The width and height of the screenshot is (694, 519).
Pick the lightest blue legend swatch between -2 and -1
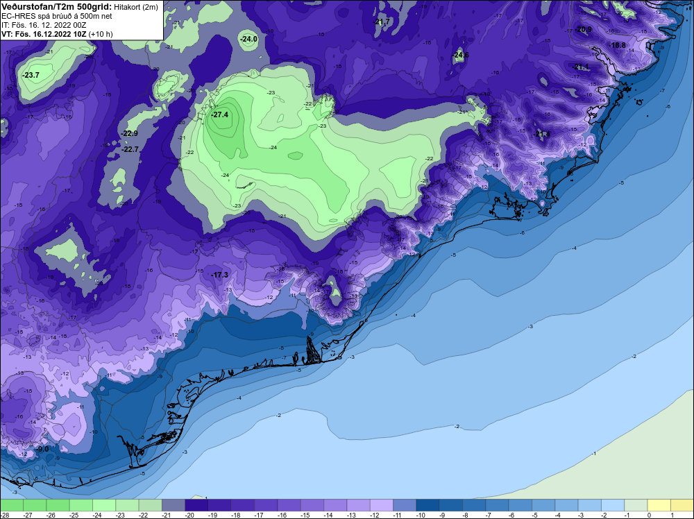tap(613, 505)
